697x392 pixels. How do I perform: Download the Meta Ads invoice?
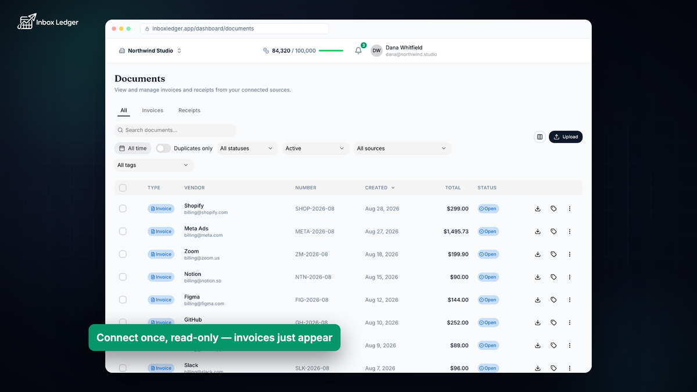click(x=538, y=231)
